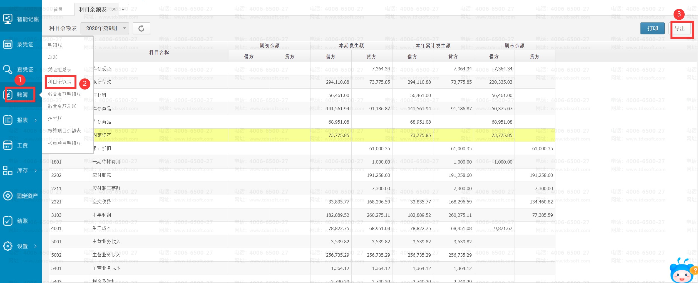Screen dimensions: 698x283
Task: Expand the tab list dropdown arrow
Action: click(x=123, y=10)
